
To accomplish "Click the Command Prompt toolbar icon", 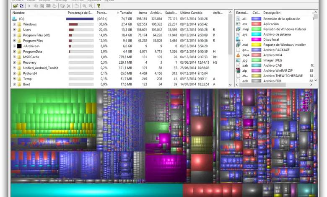I will (48, 6).
